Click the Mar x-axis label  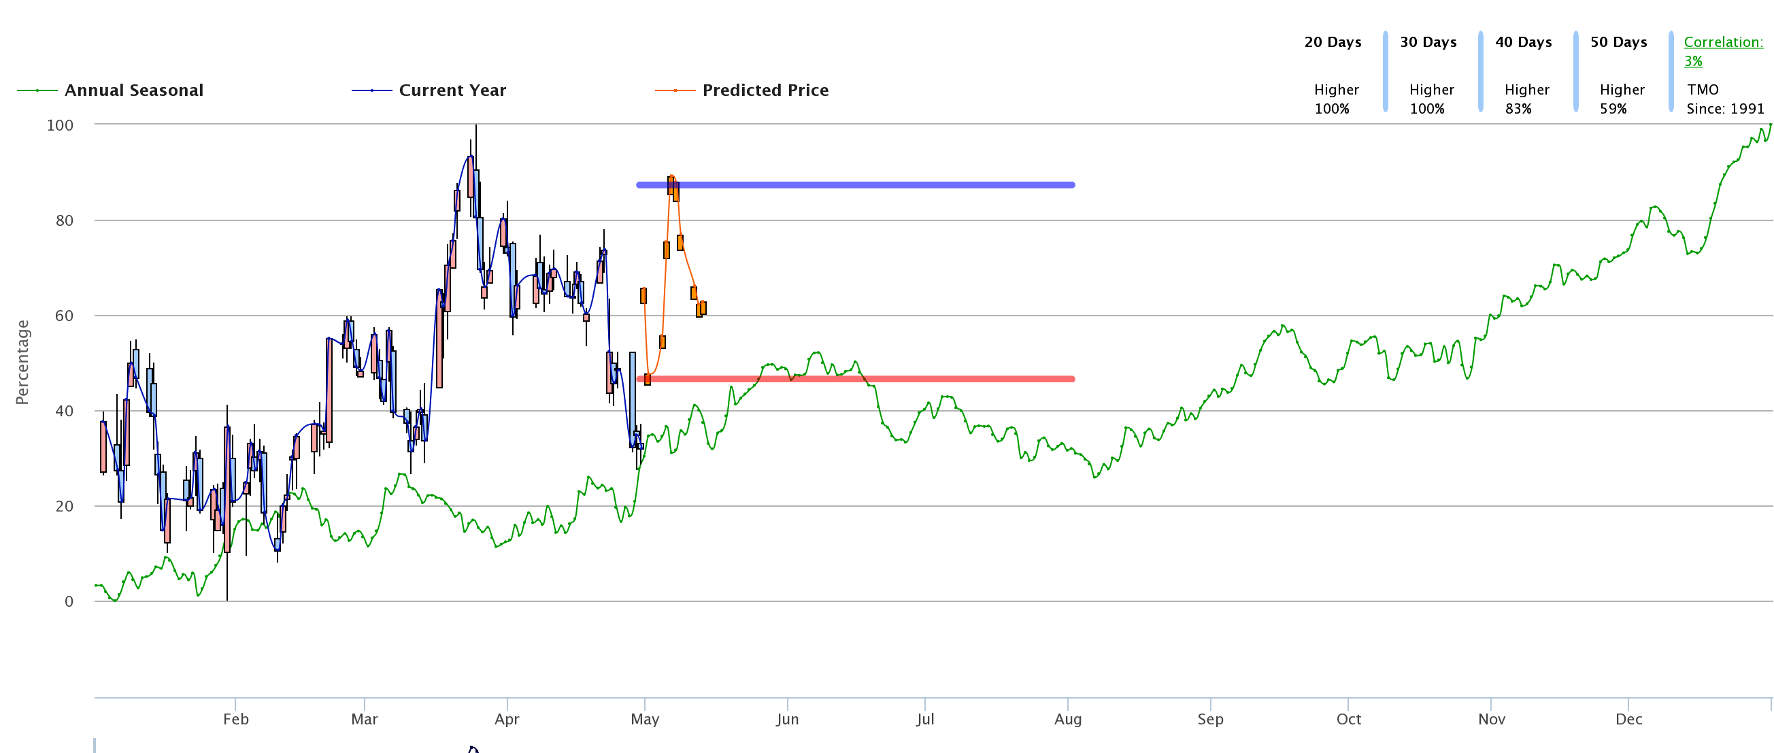pyautogui.click(x=365, y=719)
